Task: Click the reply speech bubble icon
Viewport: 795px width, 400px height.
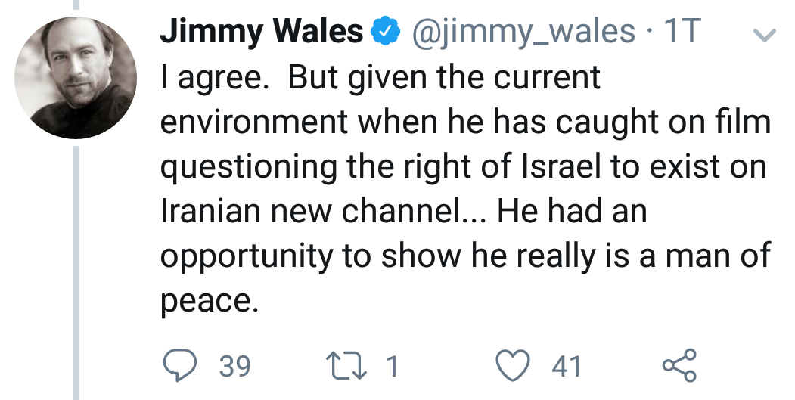Action: pyautogui.click(x=179, y=367)
